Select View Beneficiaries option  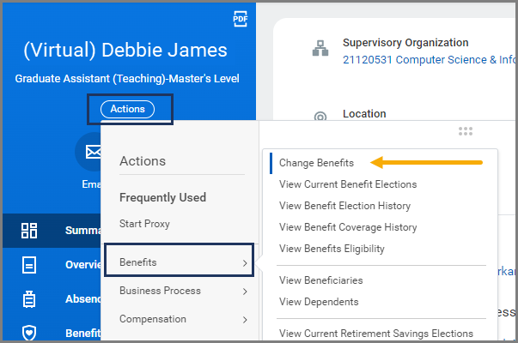point(320,280)
